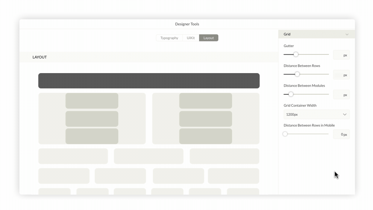Open the UiKit tab
Screen dimensions: 373x210
click(191, 38)
